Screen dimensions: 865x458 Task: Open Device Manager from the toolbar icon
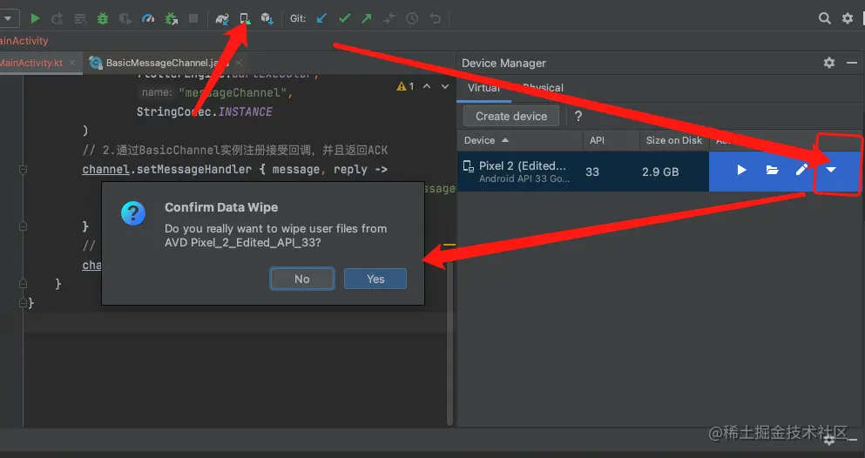point(245,19)
